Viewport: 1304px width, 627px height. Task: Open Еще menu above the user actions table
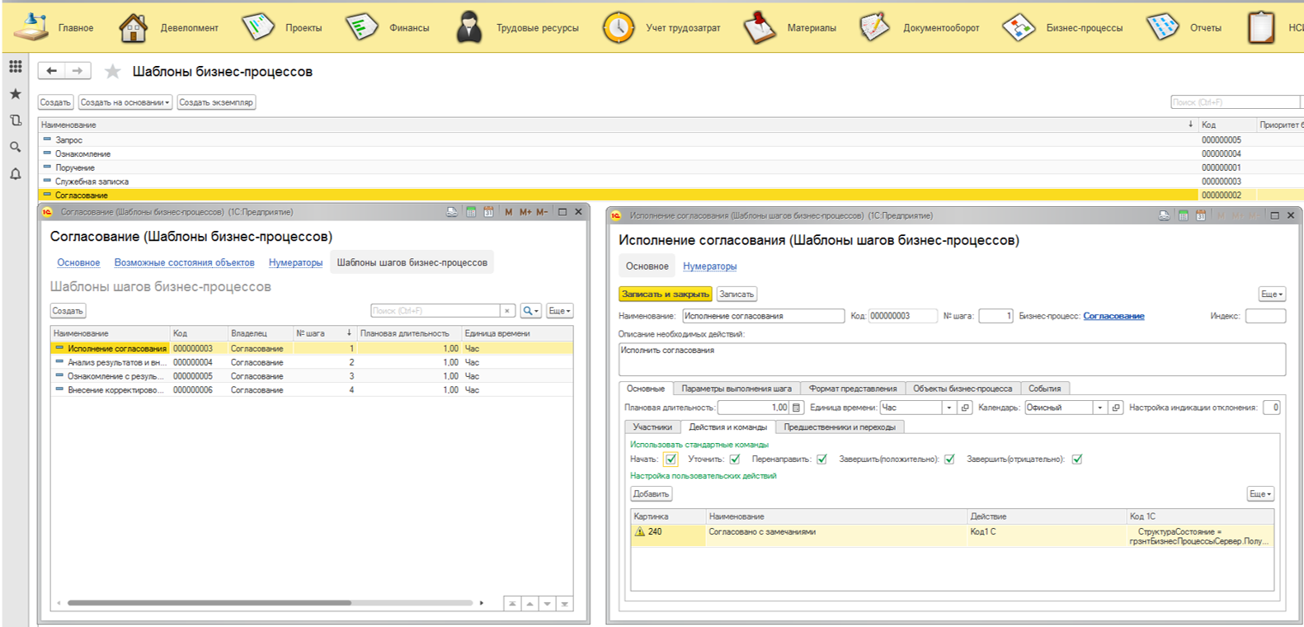coord(1260,494)
